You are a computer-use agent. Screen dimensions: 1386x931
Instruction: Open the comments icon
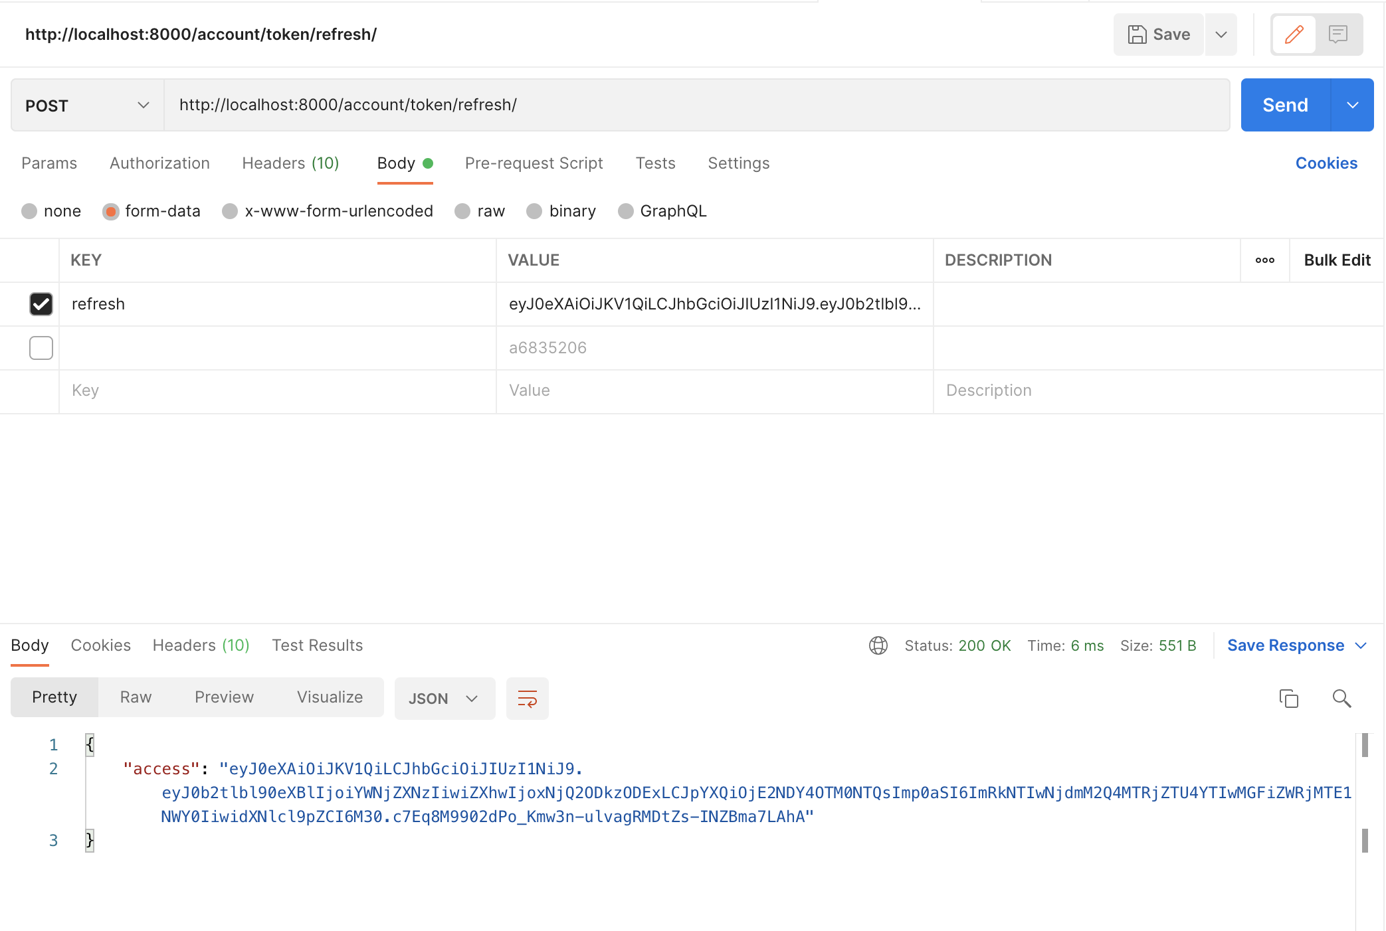tap(1337, 35)
